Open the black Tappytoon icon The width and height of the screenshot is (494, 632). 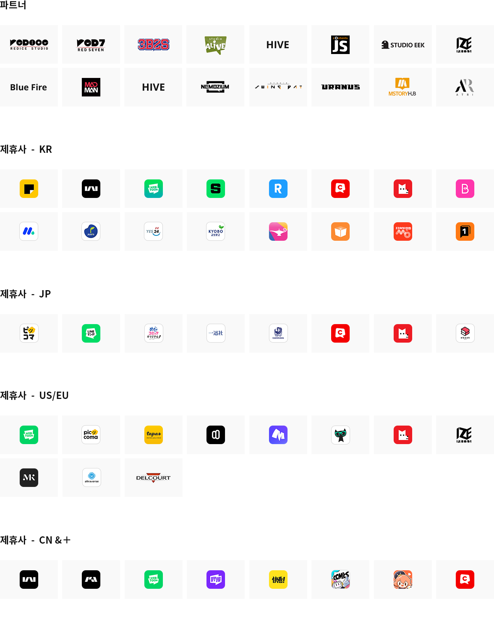pos(216,435)
